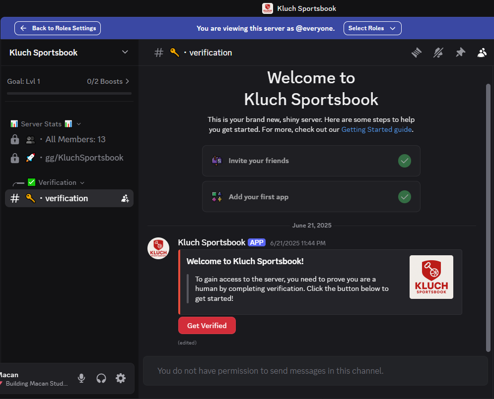Screen dimensions: 494x399
Task: Click the green checkmark emoji on Verification category
Action: coord(31,182)
